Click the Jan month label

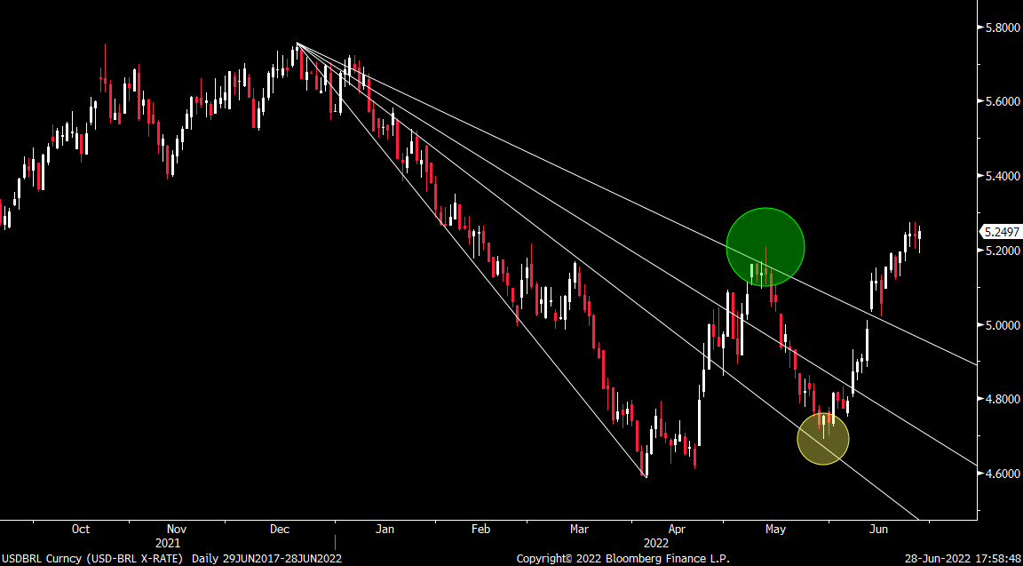pos(385,529)
